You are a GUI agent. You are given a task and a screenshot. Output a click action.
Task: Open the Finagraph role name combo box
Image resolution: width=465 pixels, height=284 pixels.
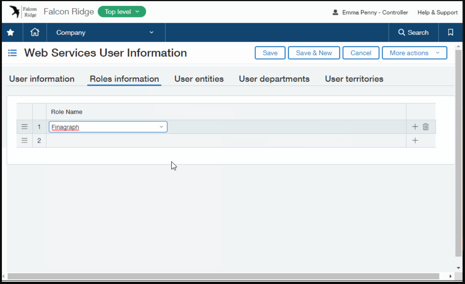tap(108, 127)
